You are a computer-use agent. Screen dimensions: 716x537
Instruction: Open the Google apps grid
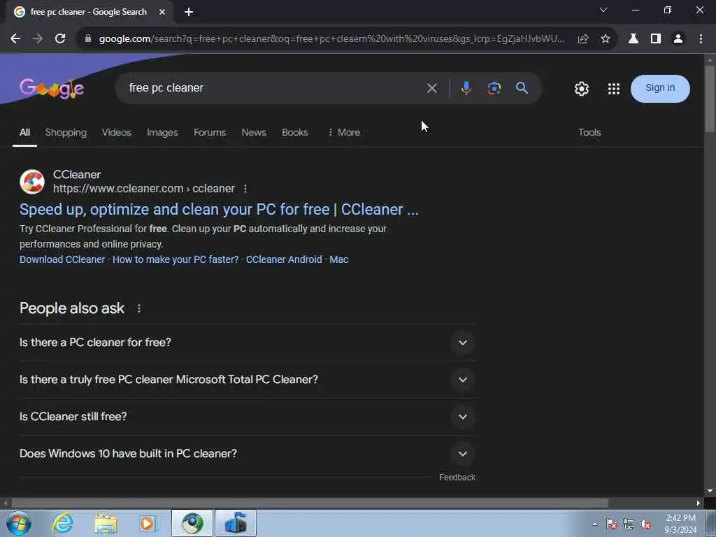(x=614, y=89)
